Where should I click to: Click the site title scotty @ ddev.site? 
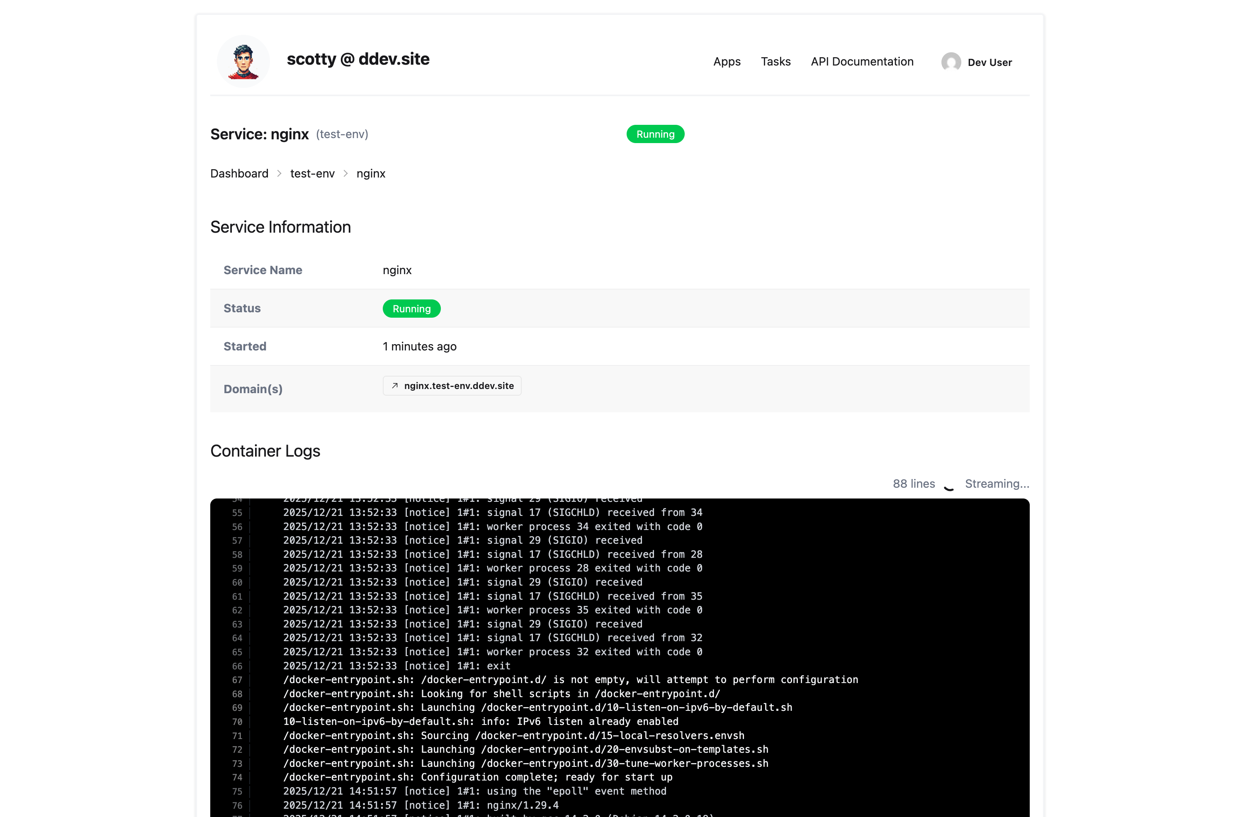coord(358,59)
